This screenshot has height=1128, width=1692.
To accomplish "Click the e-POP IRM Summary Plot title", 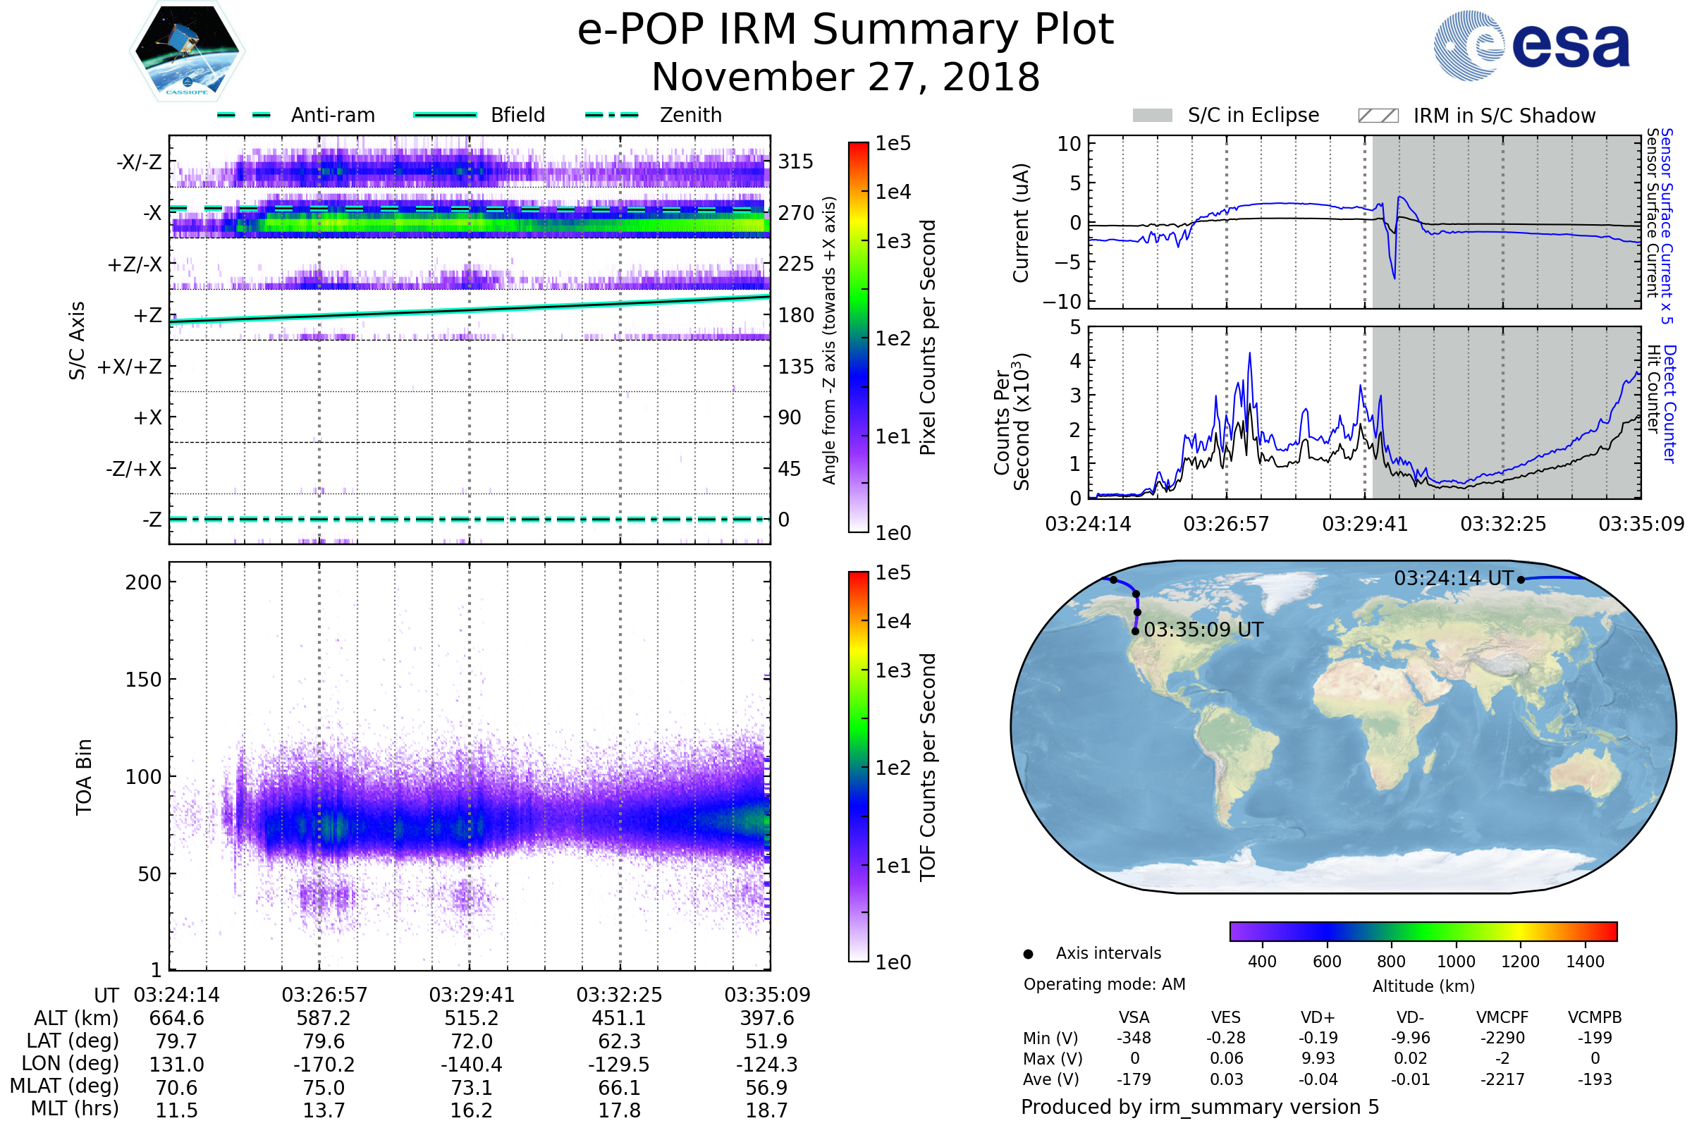I will coord(845,30).
